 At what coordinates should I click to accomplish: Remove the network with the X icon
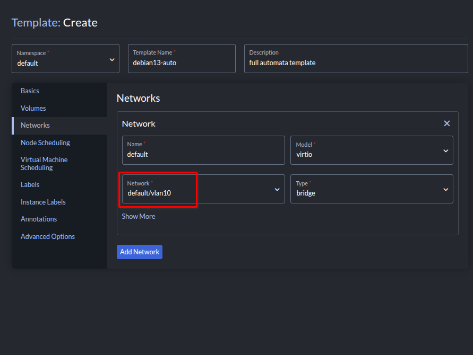click(x=446, y=123)
